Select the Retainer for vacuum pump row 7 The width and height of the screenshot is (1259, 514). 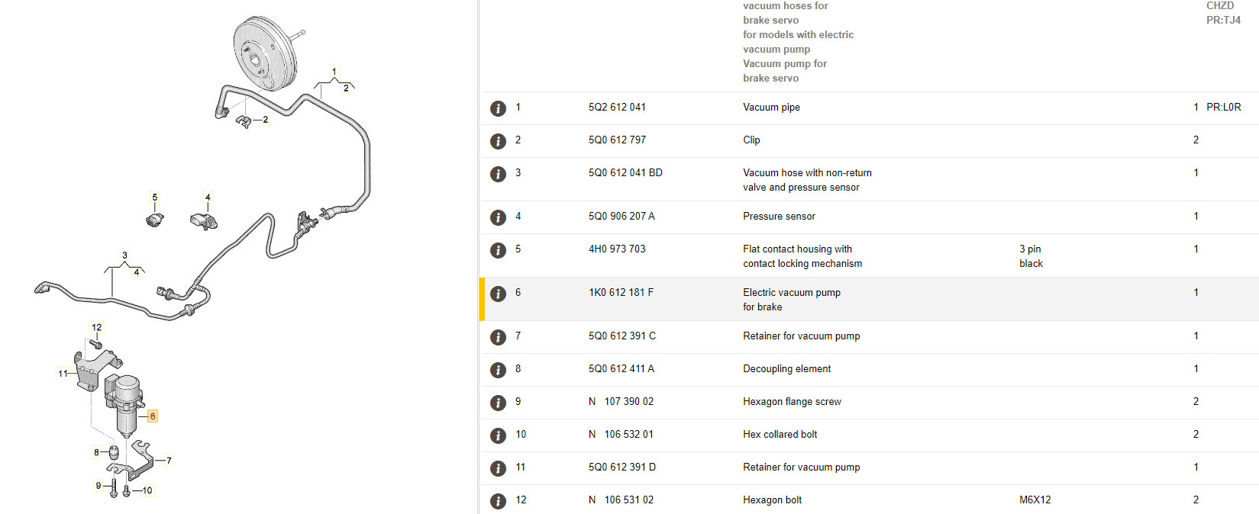click(x=801, y=336)
